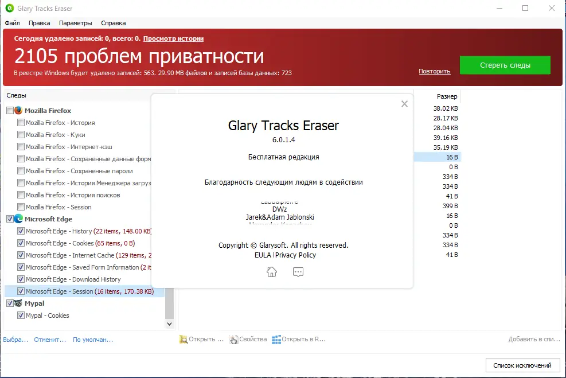Open the Файл menu
Screen dimensions: 566x378
point(12,23)
